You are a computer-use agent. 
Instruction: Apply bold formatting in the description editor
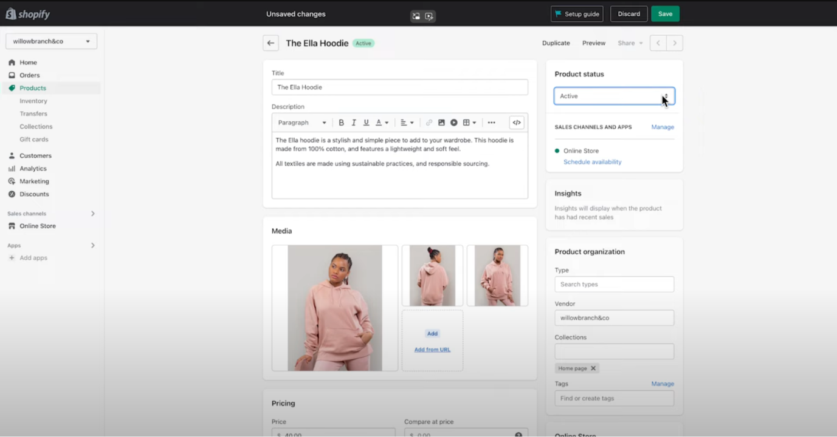(341, 122)
